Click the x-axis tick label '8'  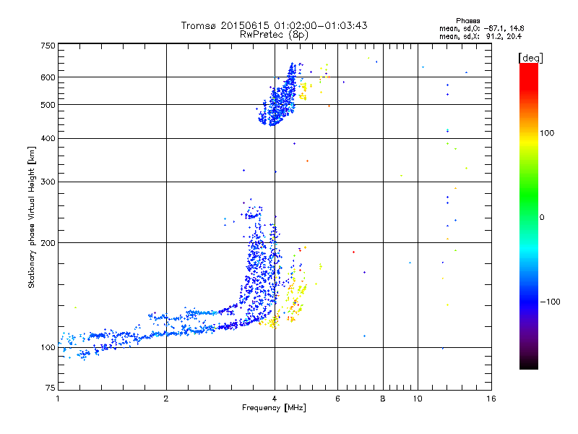[x=383, y=399]
